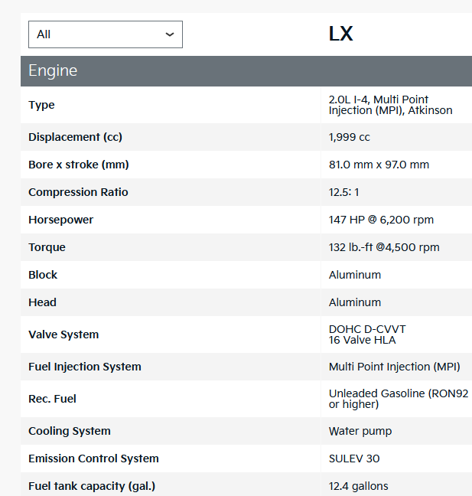
Task: Click the '147 HP @ 6,200 rpm' value
Action: pyautogui.click(x=381, y=220)
